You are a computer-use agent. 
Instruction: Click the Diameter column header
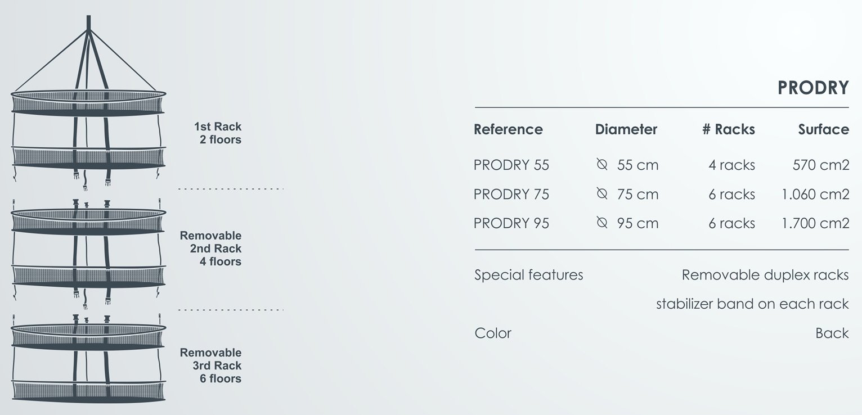coord(626,129)
